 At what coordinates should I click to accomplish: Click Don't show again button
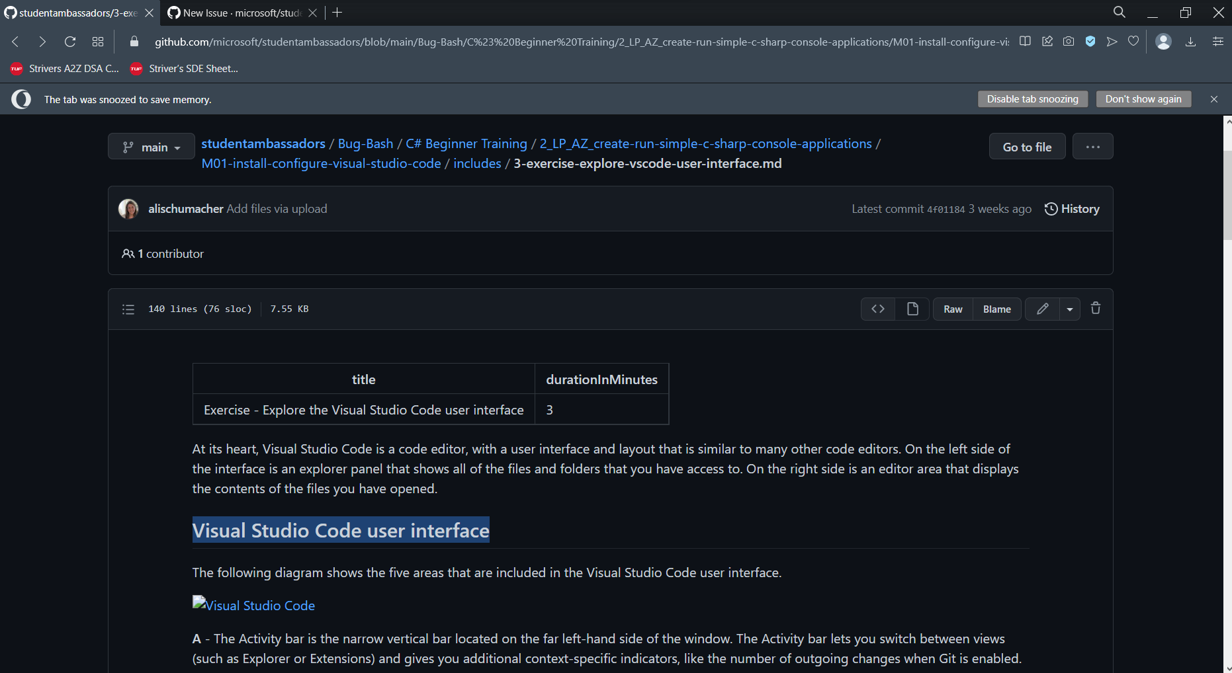(1143, 99)
